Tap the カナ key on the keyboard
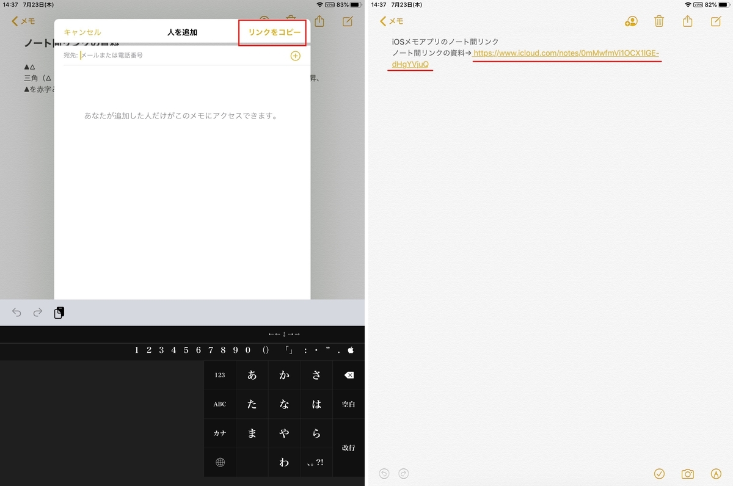The height and width of the screenshot is (486, 733). click(220, 433)
